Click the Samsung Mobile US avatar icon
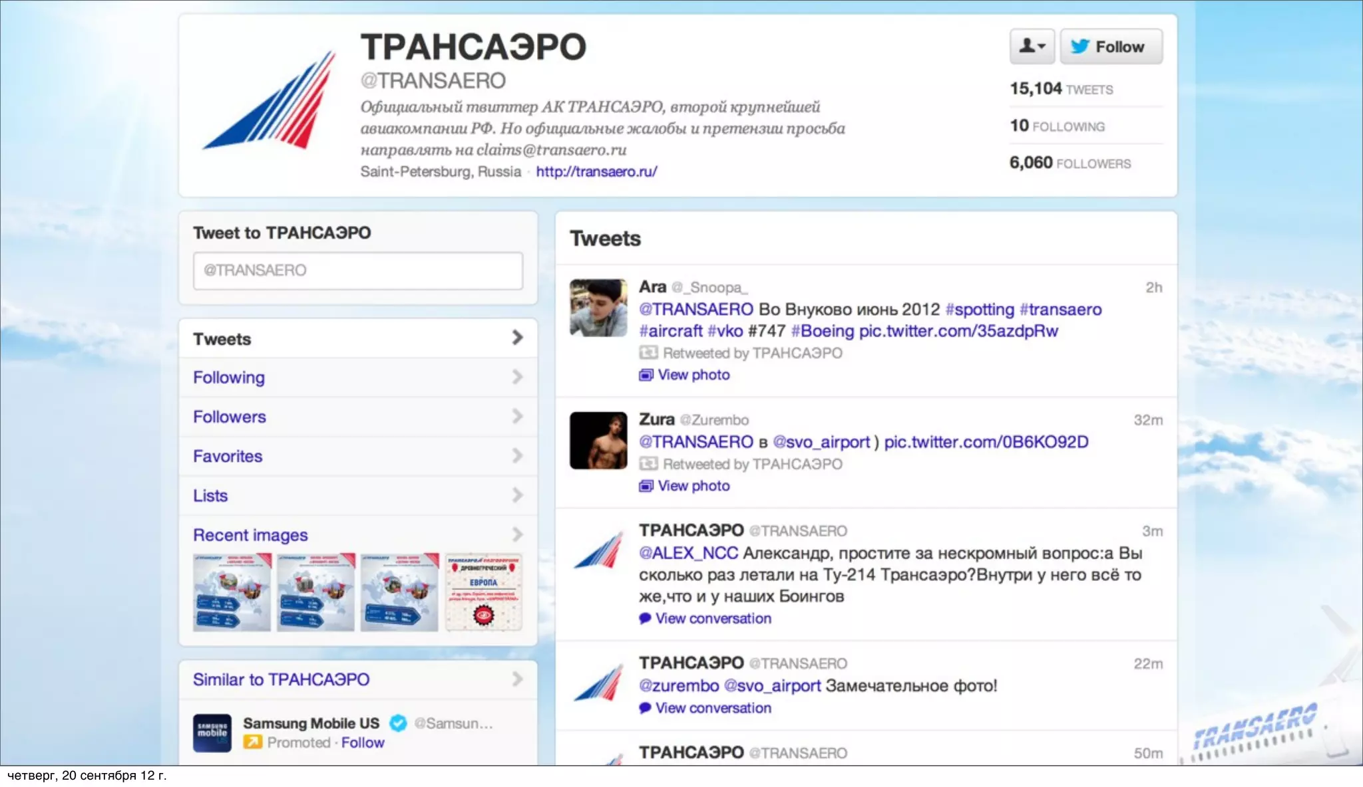1363x787 pixels. [212, 733]
